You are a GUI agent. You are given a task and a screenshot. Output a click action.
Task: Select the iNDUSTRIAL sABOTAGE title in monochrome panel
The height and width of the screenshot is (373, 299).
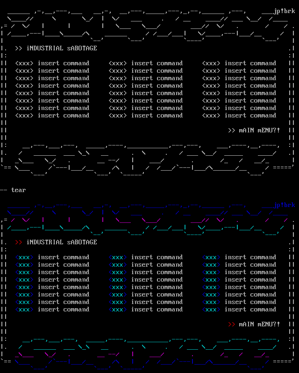(x=62, y=48)
